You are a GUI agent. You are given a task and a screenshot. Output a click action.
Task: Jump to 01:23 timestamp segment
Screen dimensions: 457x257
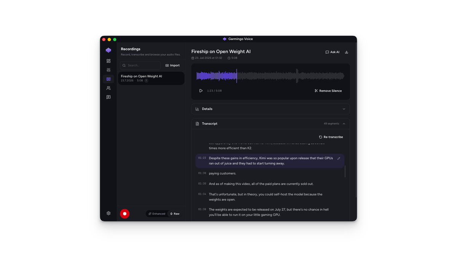(x=202, y=158)
